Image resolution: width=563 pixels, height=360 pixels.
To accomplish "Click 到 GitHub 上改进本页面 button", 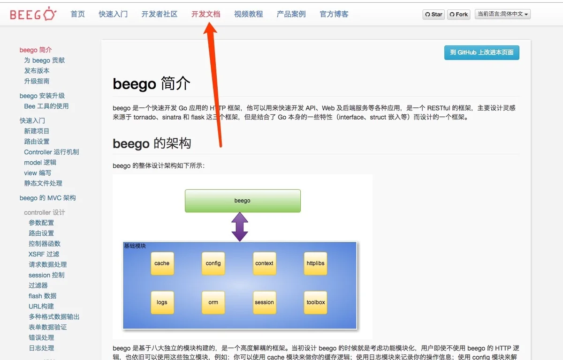I will coord(482,52).
